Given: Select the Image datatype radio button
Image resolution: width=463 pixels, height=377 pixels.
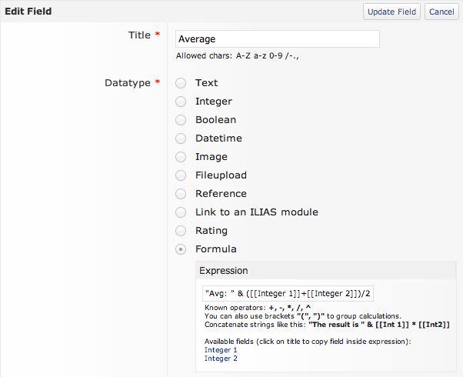Looking at the screenshot, I should (181, 157).
